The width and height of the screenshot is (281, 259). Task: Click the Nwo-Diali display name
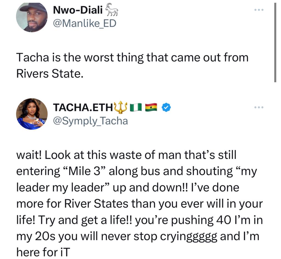(x=77, y=10)
